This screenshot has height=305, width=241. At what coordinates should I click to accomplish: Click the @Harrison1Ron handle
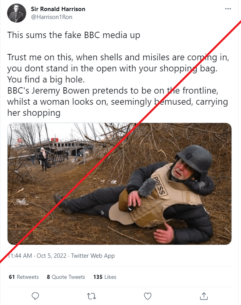(52, 17)
